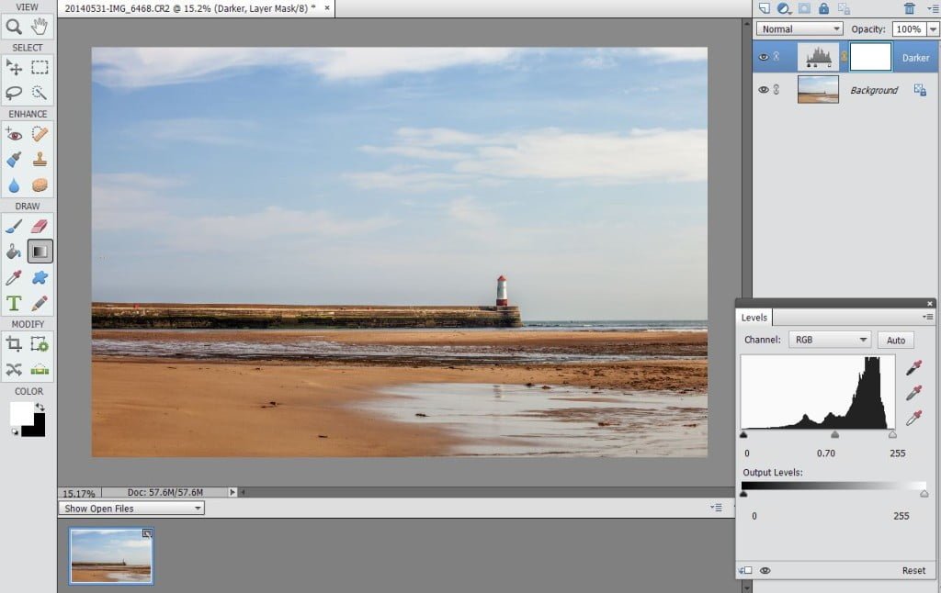Select the white layer mask thumbnail
Screen dimensions: 941x593
871,57
